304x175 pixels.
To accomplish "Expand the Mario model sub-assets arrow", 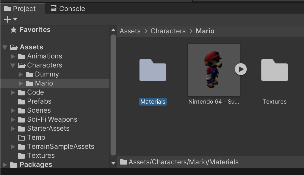I will pyautogui.click(x=241, y=69).
